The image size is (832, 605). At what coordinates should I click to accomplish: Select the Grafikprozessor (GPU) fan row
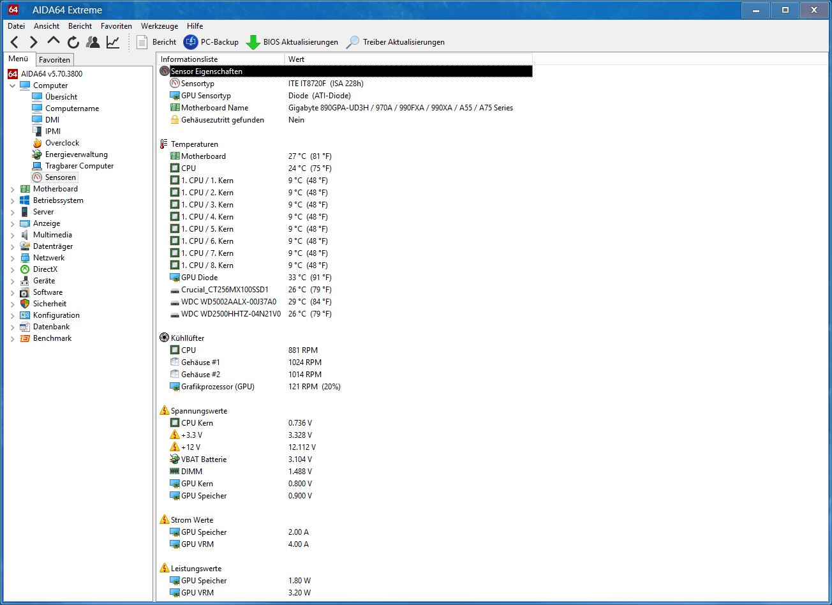(345, 387)
